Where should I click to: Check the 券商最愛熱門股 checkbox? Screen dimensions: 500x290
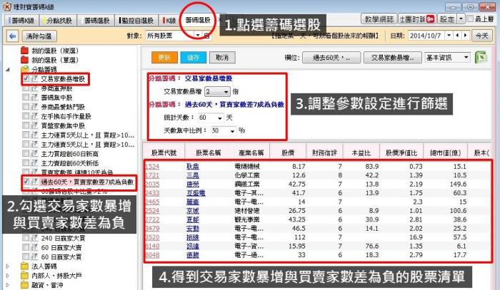point(26,107)
